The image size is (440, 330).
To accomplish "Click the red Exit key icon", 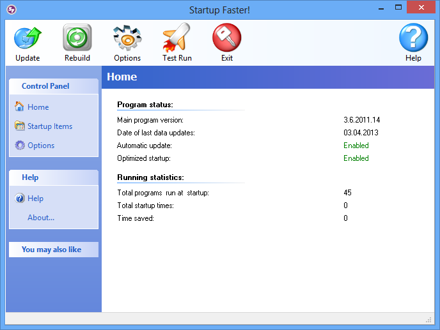I will 227,37.
